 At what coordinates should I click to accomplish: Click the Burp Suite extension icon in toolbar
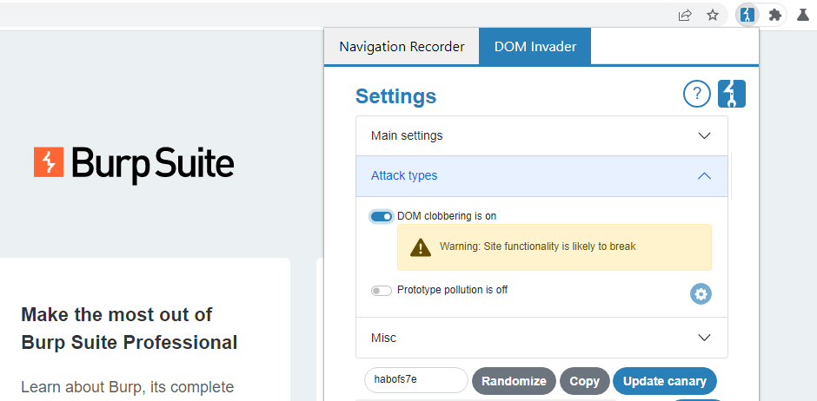[x=747, y=15]
